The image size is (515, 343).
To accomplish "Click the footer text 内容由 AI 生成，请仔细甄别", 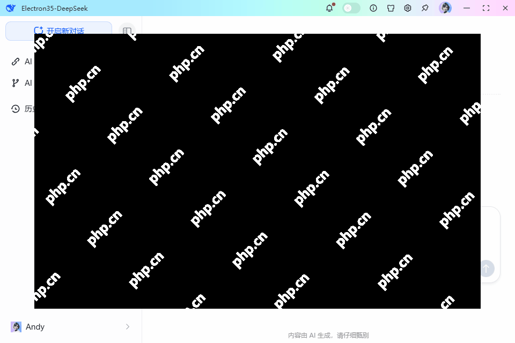I will pos(328,335).
